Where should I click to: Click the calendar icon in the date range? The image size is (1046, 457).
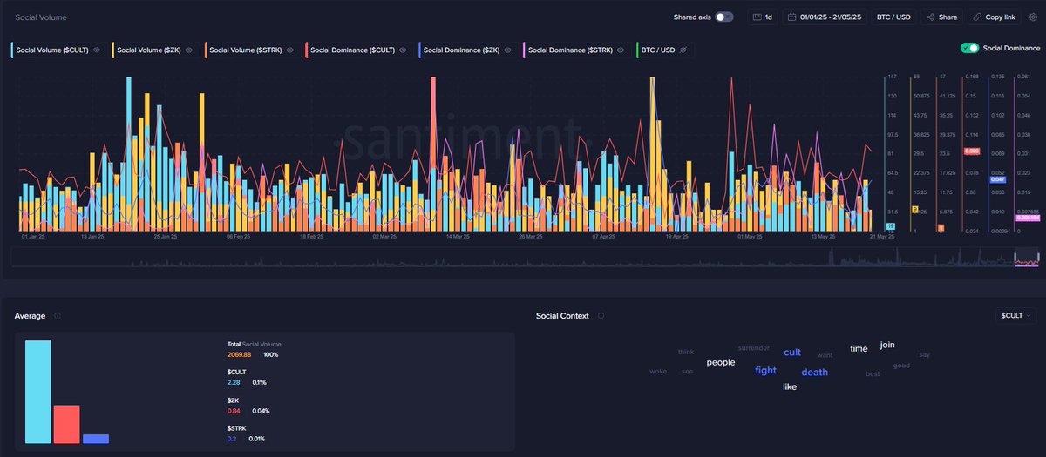click(791, 17)
